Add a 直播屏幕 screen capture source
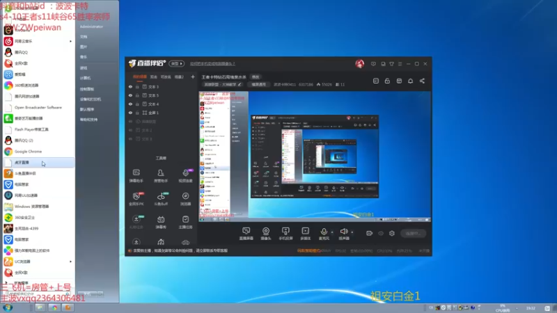 [x=246, y=234]
